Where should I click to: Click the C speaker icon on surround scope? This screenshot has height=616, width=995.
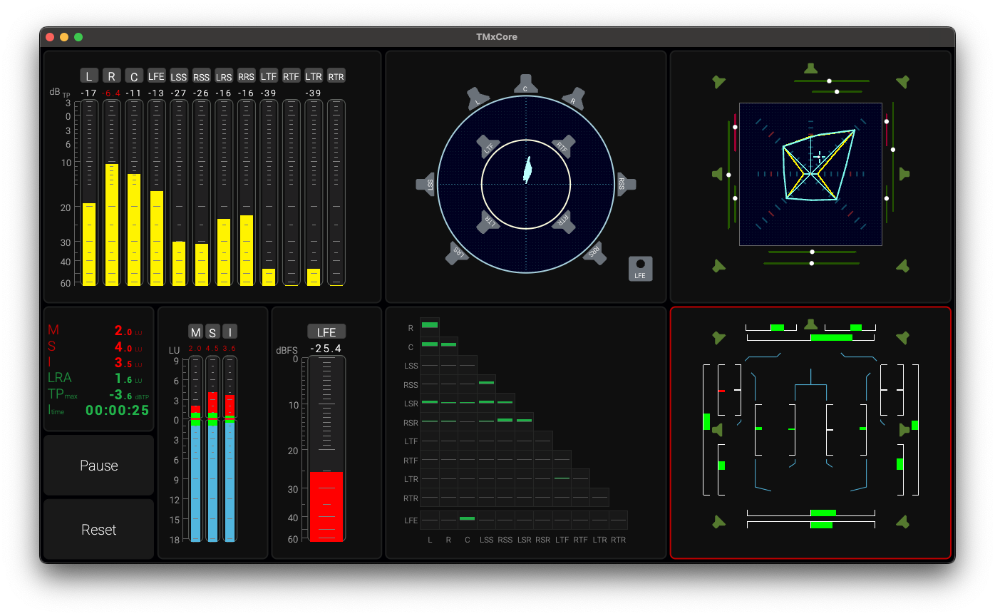point(525,84)
